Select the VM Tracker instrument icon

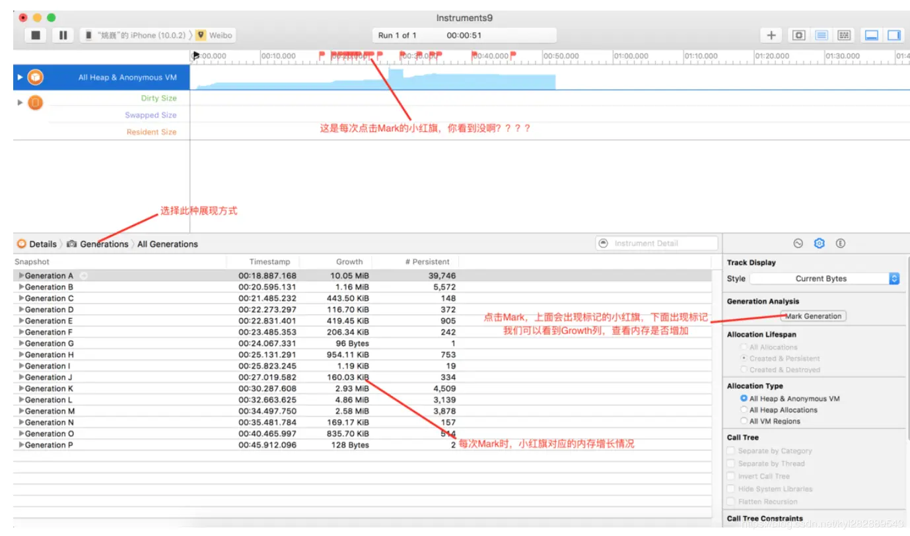35,102
